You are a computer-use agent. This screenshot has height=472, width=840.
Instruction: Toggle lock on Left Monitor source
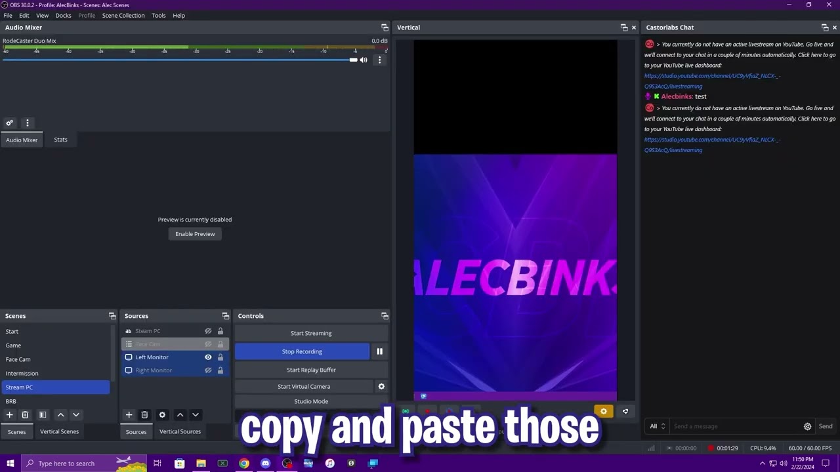click(220, 357)
